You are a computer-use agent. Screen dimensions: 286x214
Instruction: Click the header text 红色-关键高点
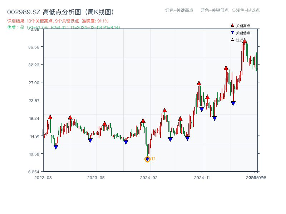point(179,10)
